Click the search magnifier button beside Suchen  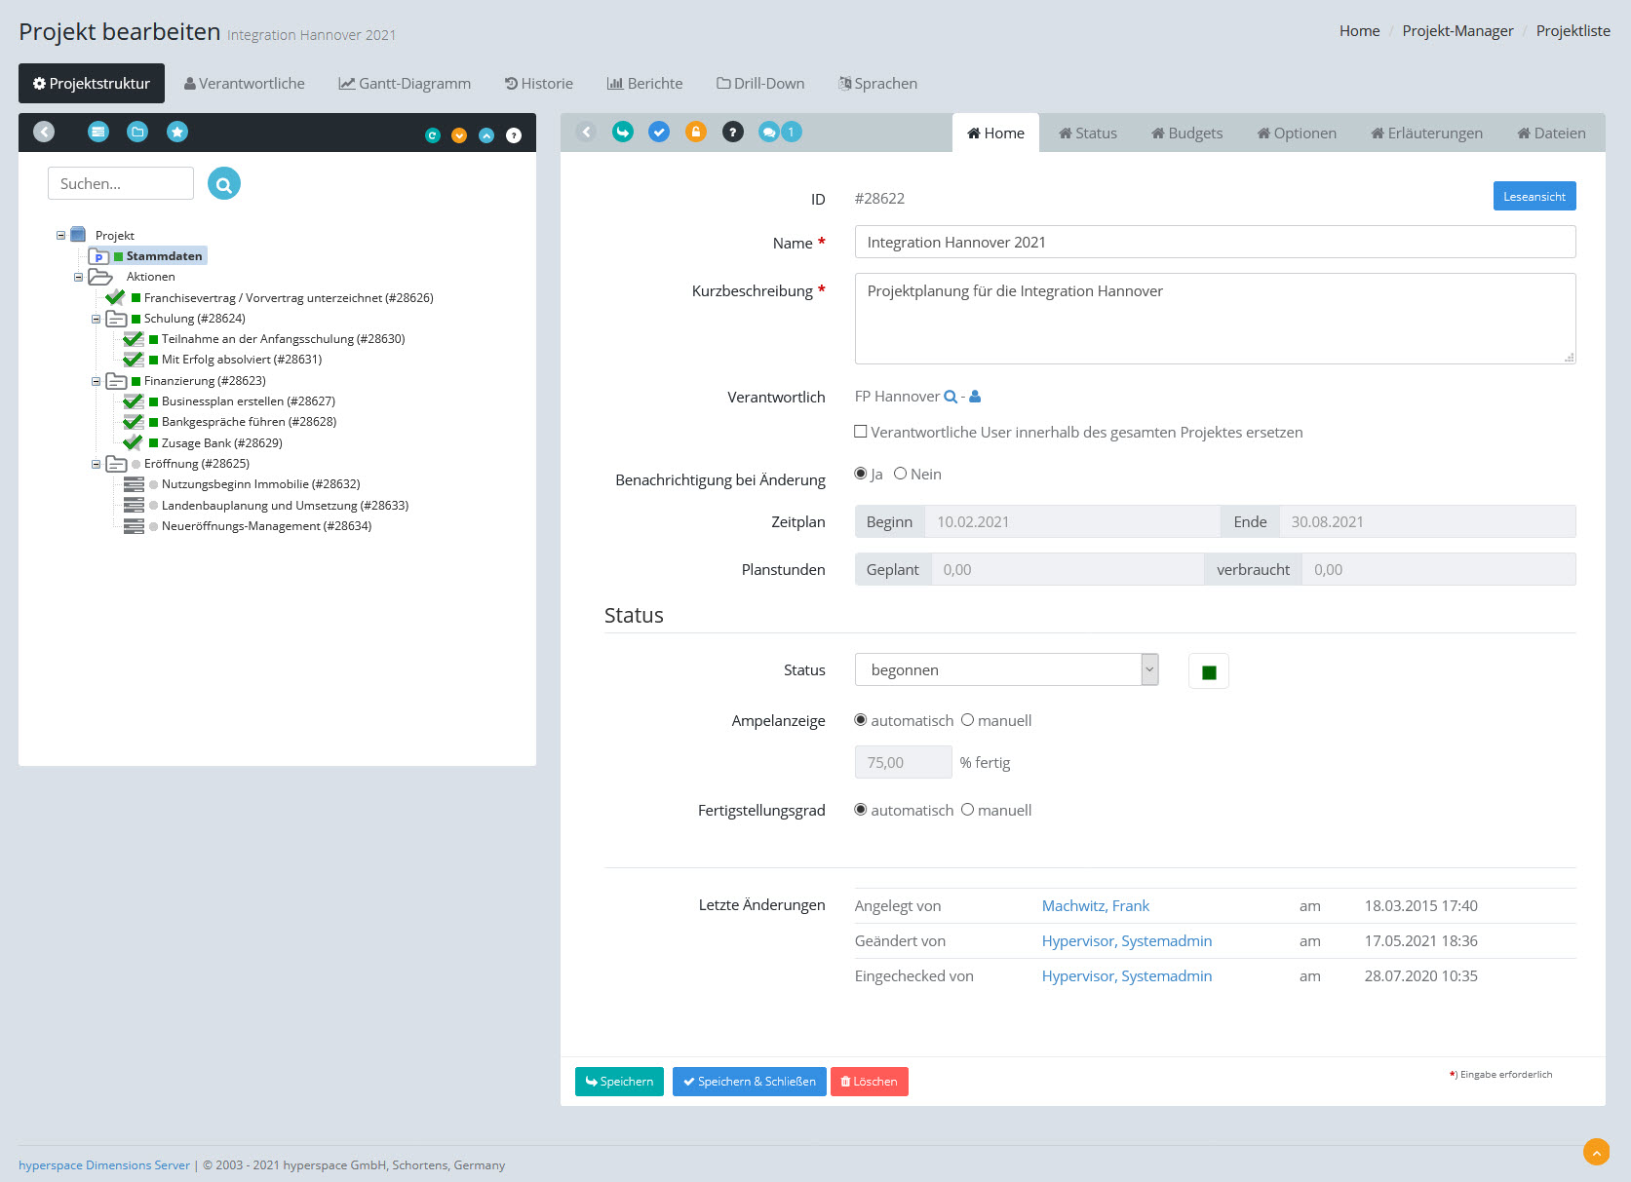point(223,183)
